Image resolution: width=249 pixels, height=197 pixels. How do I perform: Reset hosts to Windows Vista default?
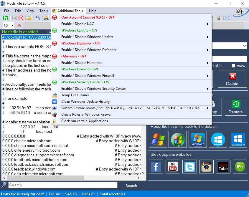coord(178,140)
